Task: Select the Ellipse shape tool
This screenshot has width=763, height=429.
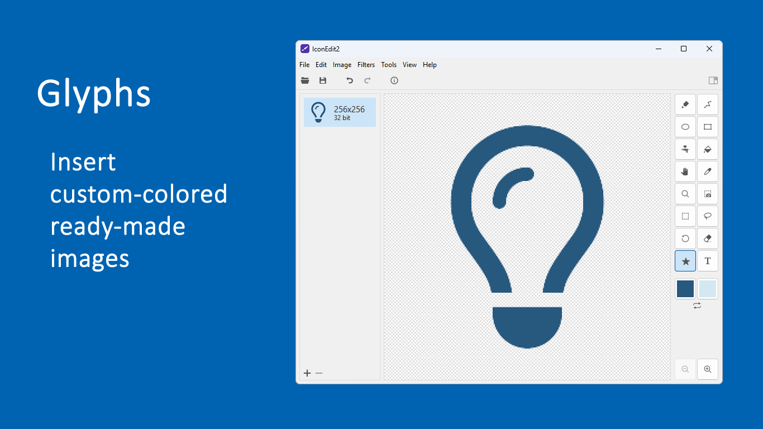Action: point(685,127)
